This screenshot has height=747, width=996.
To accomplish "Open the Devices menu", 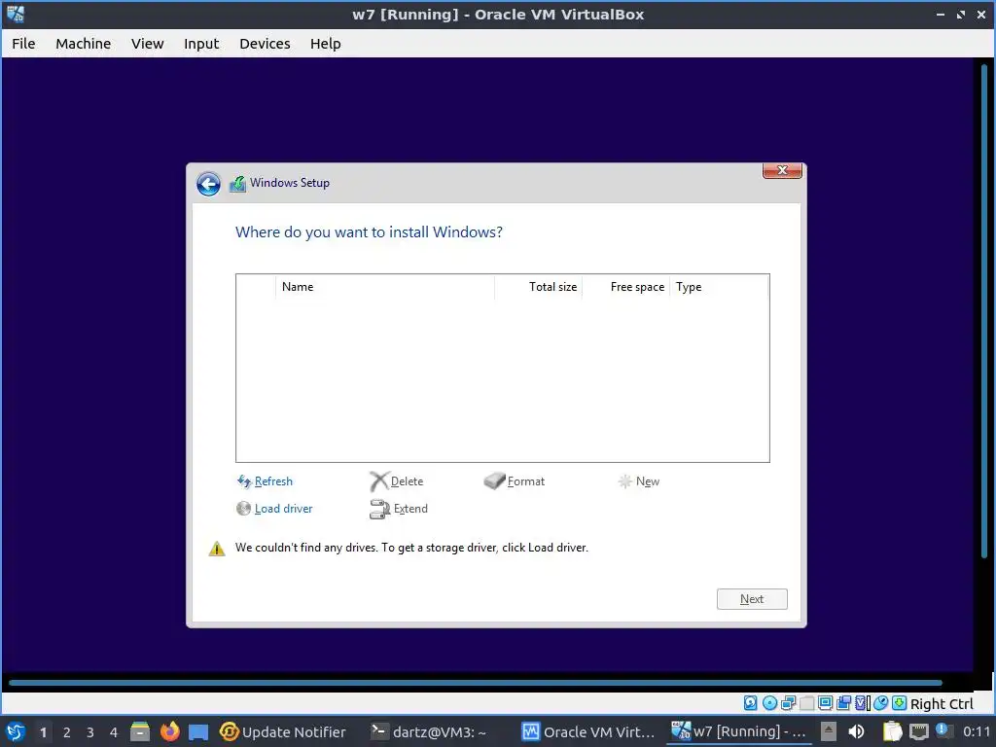I will coord(265,44).
